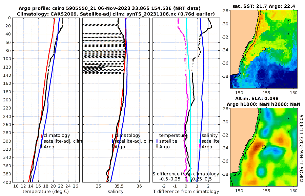
Task: Click salinity tick label 36
Action: tap(139, 186)
